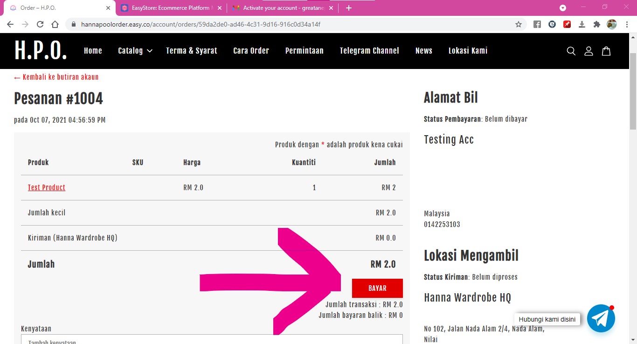Open Terma & Syarat menu item

point(191,51)
